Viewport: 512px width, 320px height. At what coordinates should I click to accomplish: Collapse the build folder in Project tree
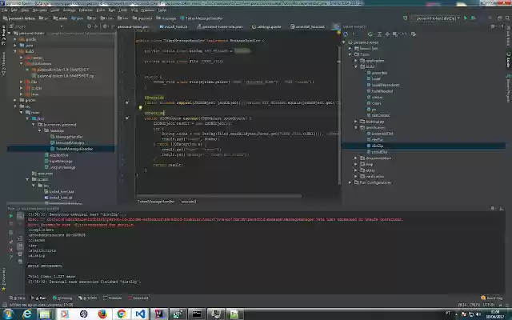click(15, 51)
